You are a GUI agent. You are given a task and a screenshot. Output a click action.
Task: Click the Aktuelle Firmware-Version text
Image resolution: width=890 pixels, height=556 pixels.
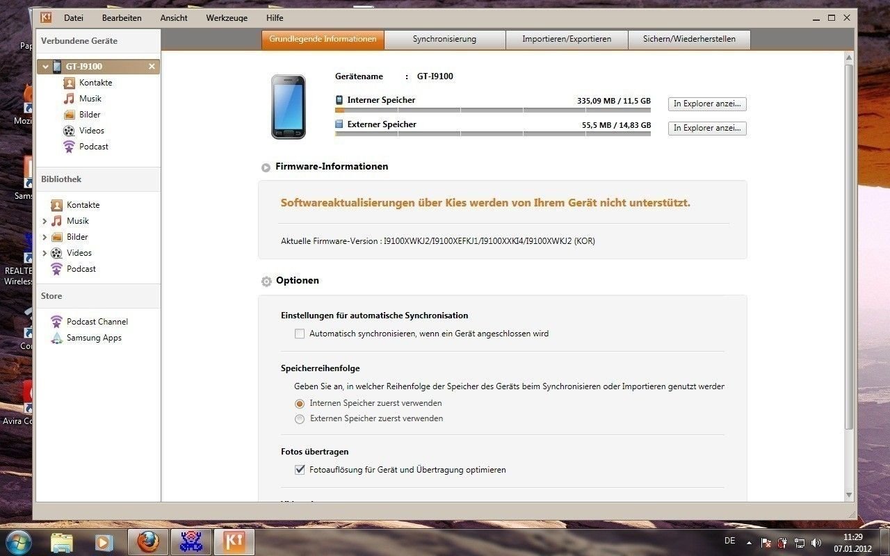click(x=438, y=241)
